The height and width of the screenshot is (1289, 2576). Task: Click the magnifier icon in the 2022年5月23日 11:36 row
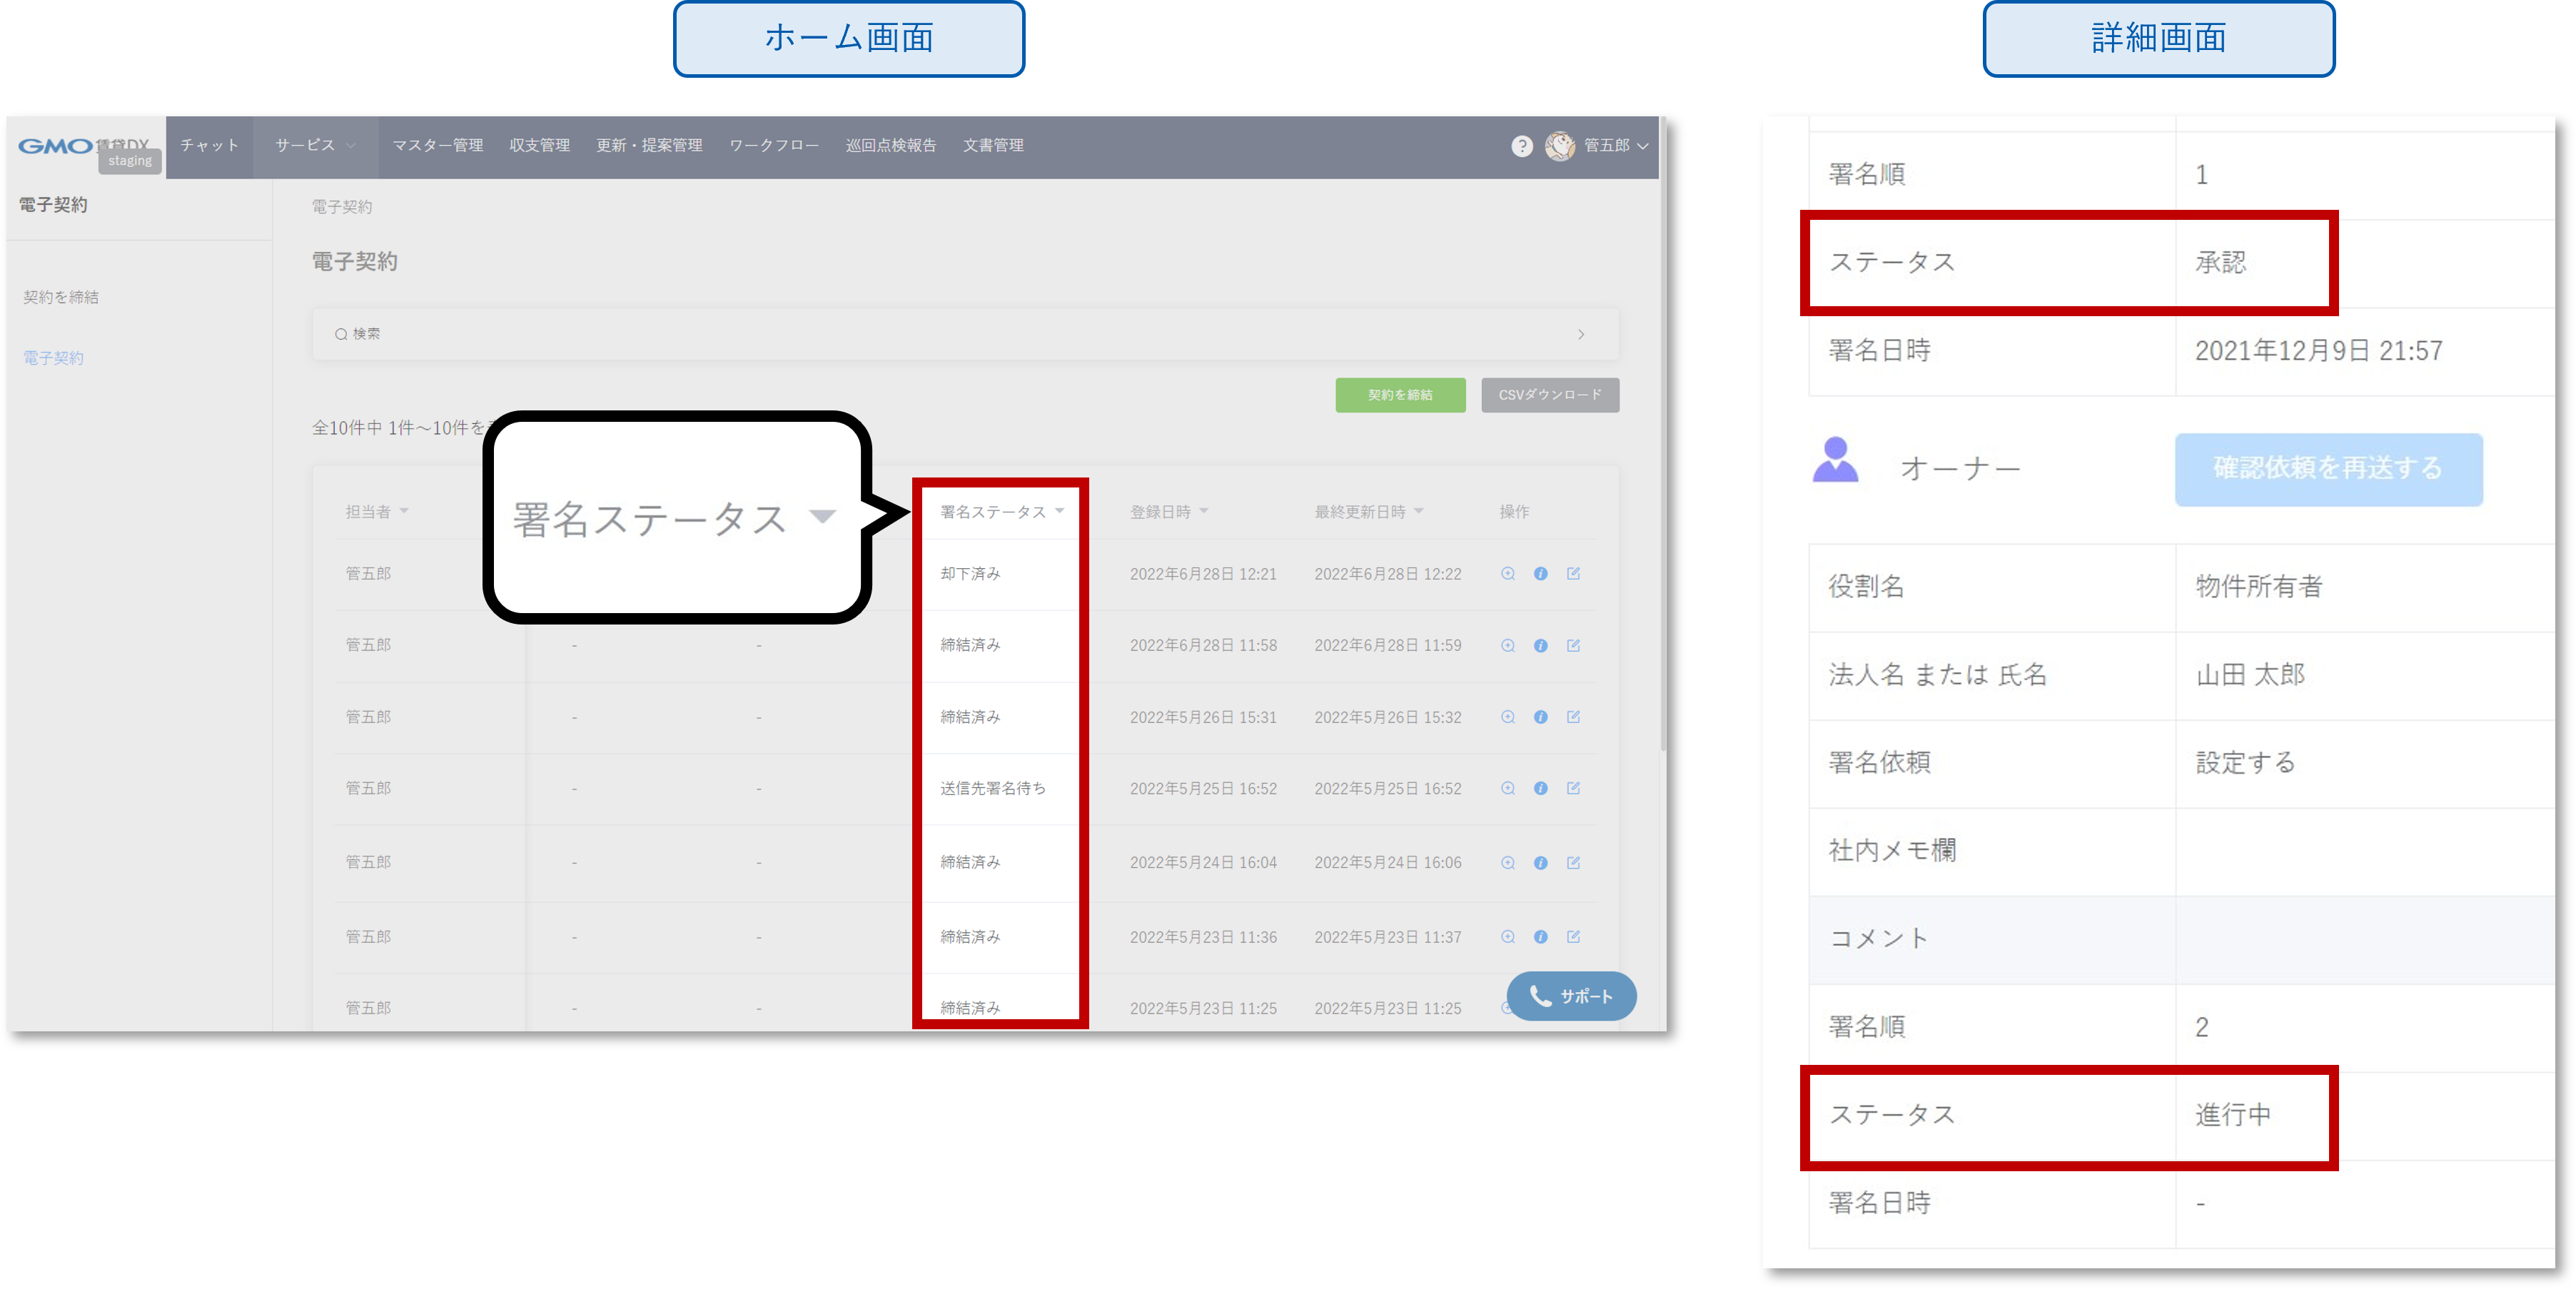click(x=1508, y=937)
